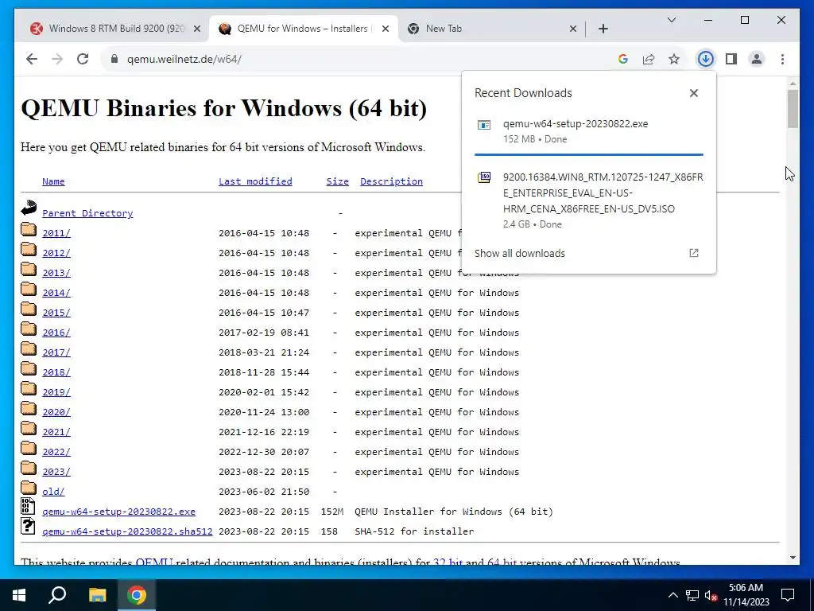Click the muted volume tray icon

point(711,595)
